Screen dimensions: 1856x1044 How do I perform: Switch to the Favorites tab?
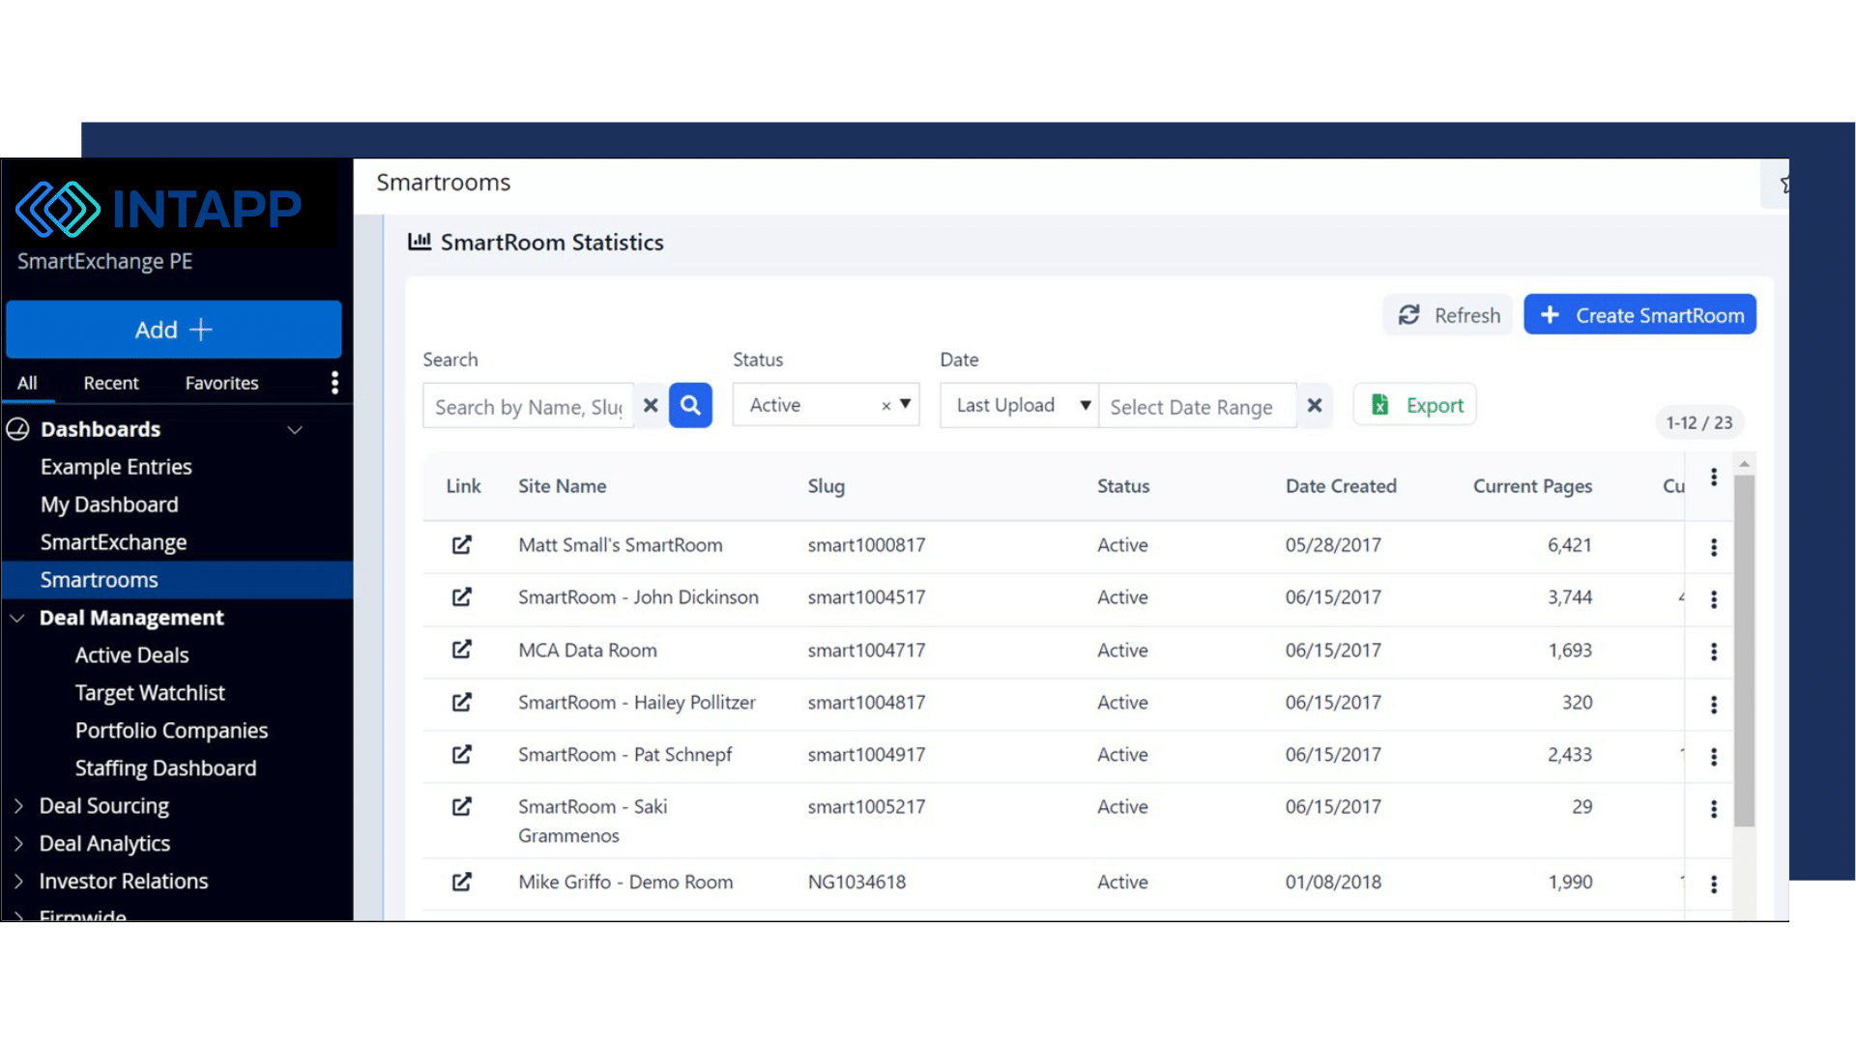point(222,383)
